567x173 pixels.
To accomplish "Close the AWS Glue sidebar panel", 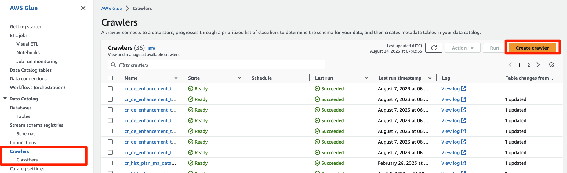I will click(x=83, y=8).
